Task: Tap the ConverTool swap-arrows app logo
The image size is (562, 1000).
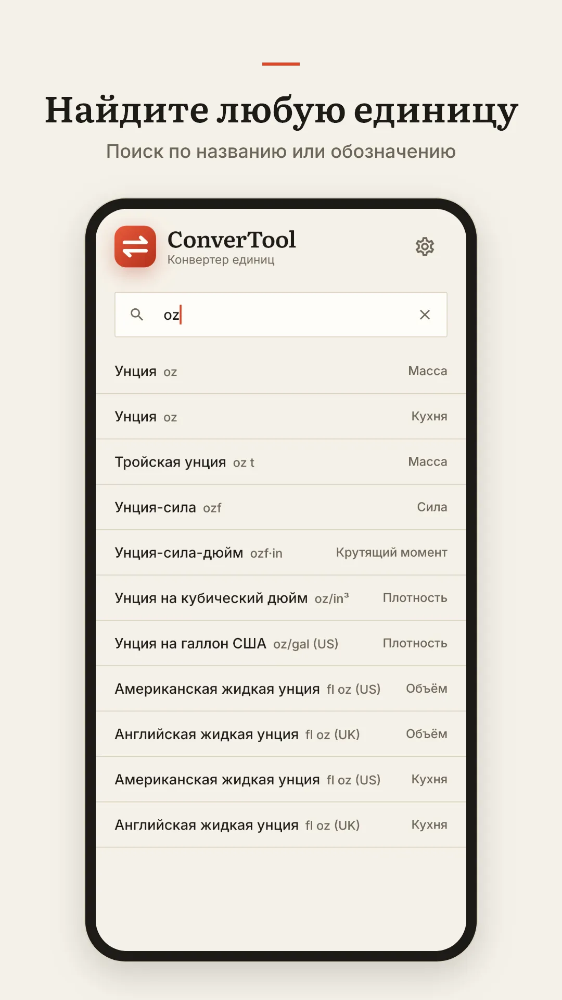Action: point(135,246)
